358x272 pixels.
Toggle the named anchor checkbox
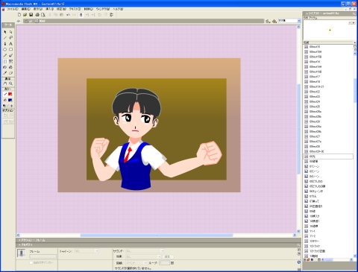[x=31, y=262]
